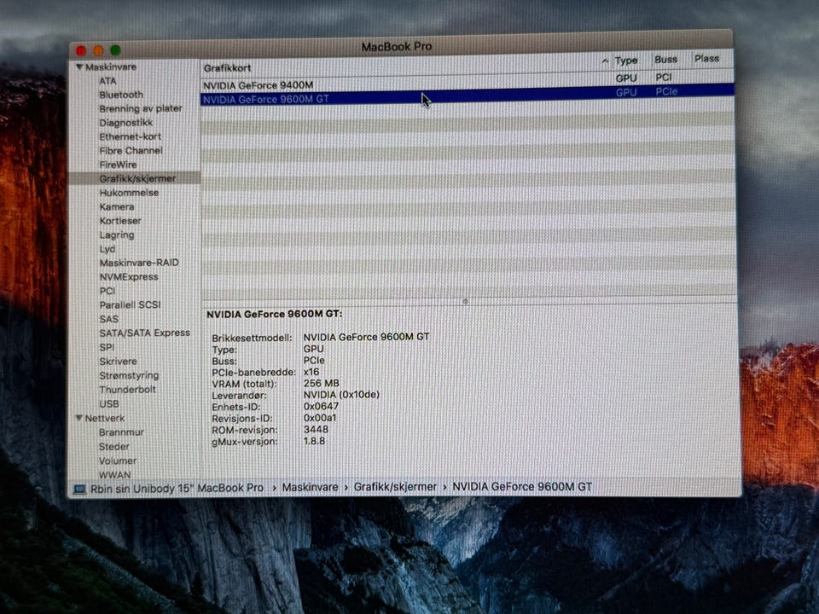Screen dimensions: 819x614
Task: Select Parallell SCSI sidebar item
Action: point(130,305)
